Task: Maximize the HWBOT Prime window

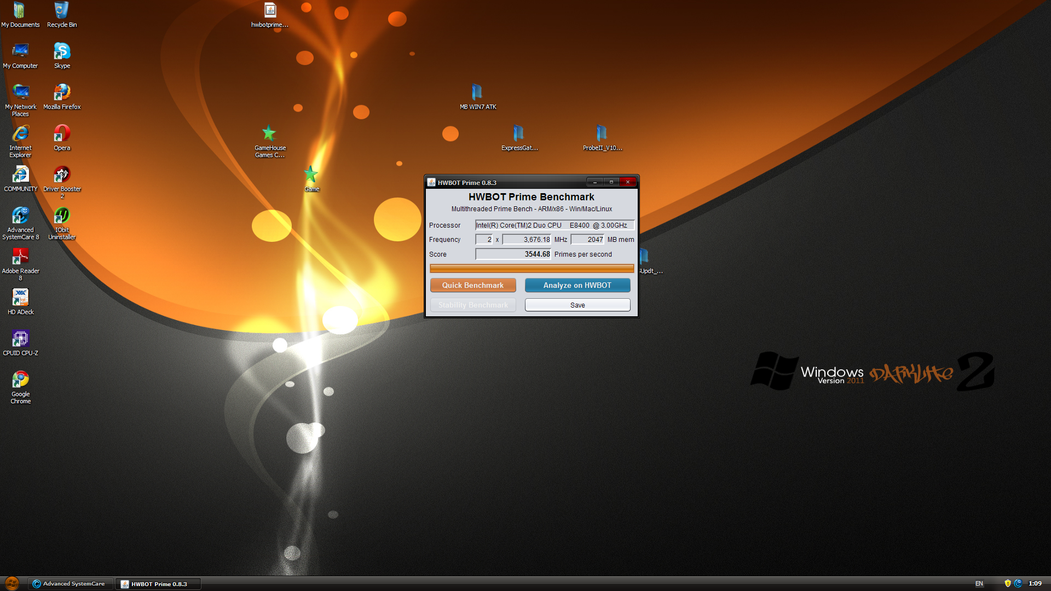Action: coord(611,182)
